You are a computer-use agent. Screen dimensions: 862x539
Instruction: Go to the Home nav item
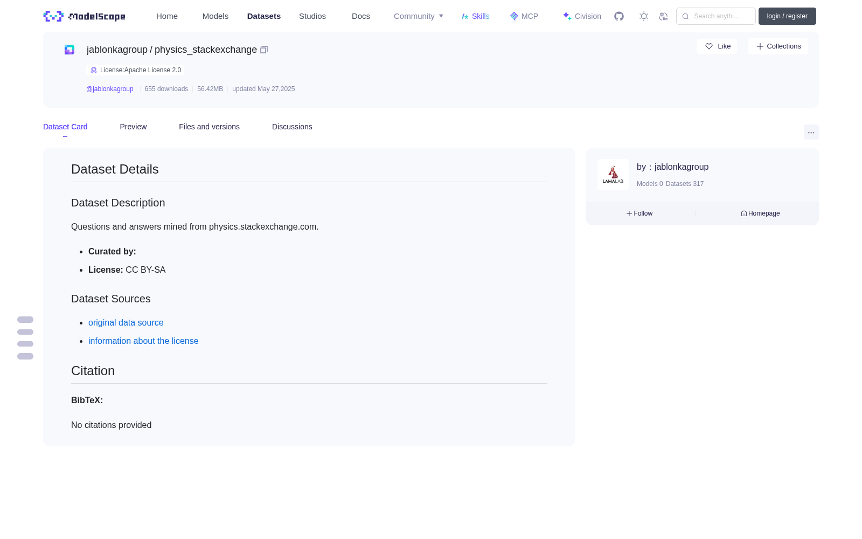[167, 16]
